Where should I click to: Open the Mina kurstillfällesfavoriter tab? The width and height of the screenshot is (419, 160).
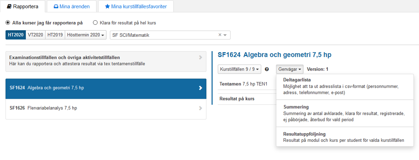(x=136, y=6)
